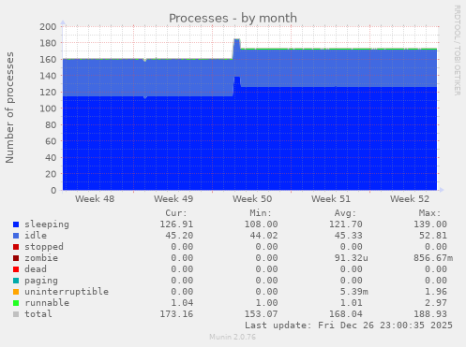Click the '100' y-axis label
This screenshot has width=466, height=347.
click(48, 108)
